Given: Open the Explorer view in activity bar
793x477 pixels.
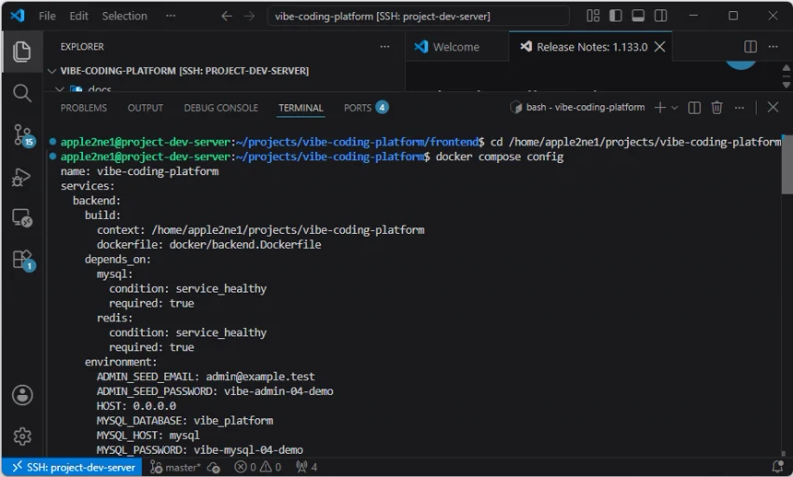Looking at the screenshot, I should click(22, 52).
